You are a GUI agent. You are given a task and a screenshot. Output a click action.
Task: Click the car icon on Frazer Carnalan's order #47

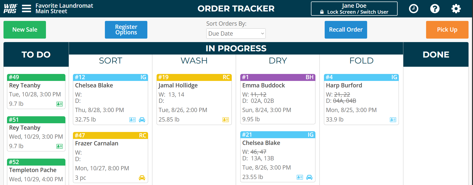142,178
